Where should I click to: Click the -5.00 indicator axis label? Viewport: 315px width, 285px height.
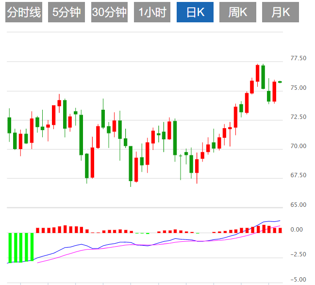coord(298,279)
